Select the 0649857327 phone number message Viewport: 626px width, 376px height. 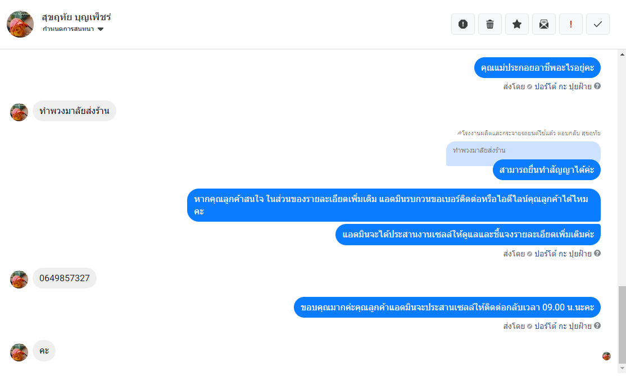(65, 278)
